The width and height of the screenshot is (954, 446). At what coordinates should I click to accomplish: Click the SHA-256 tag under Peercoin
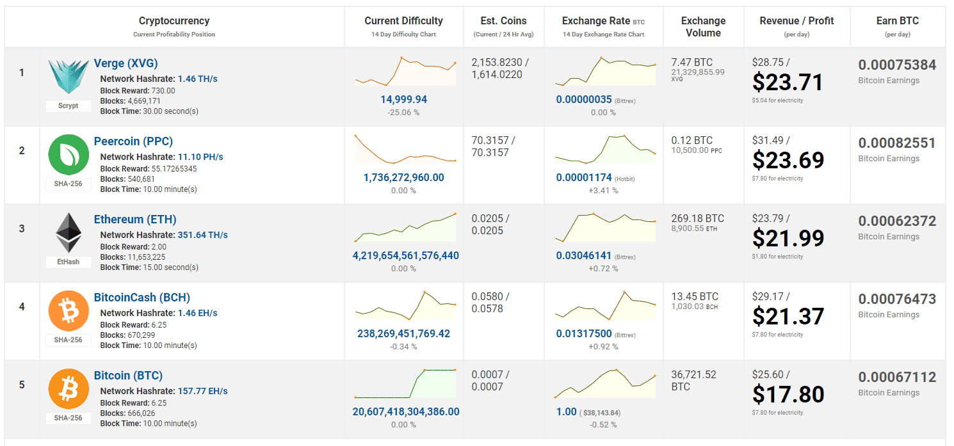69,184
